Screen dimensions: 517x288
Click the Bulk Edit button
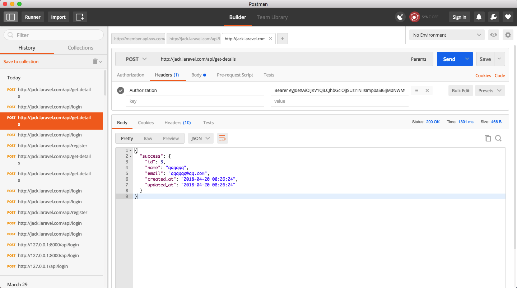pos(461,90)
